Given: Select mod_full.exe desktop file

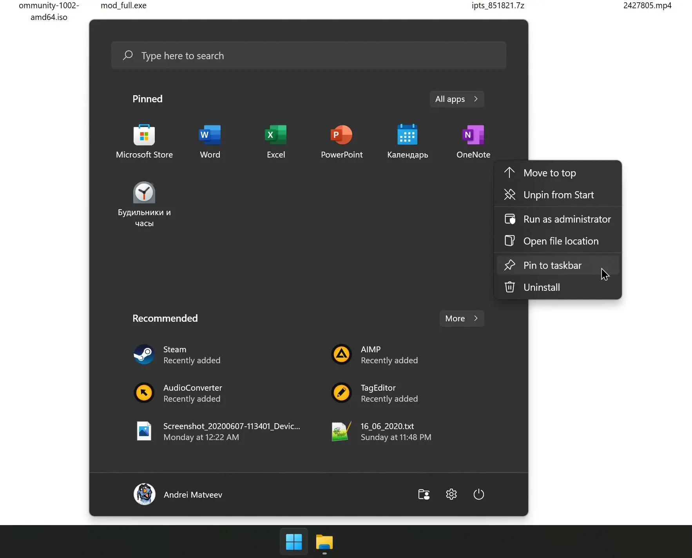Looking at the screenshot, I should [123, 5].
